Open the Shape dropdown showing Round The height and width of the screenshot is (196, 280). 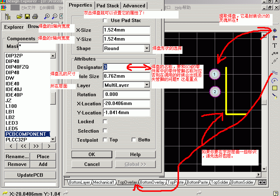147,48
